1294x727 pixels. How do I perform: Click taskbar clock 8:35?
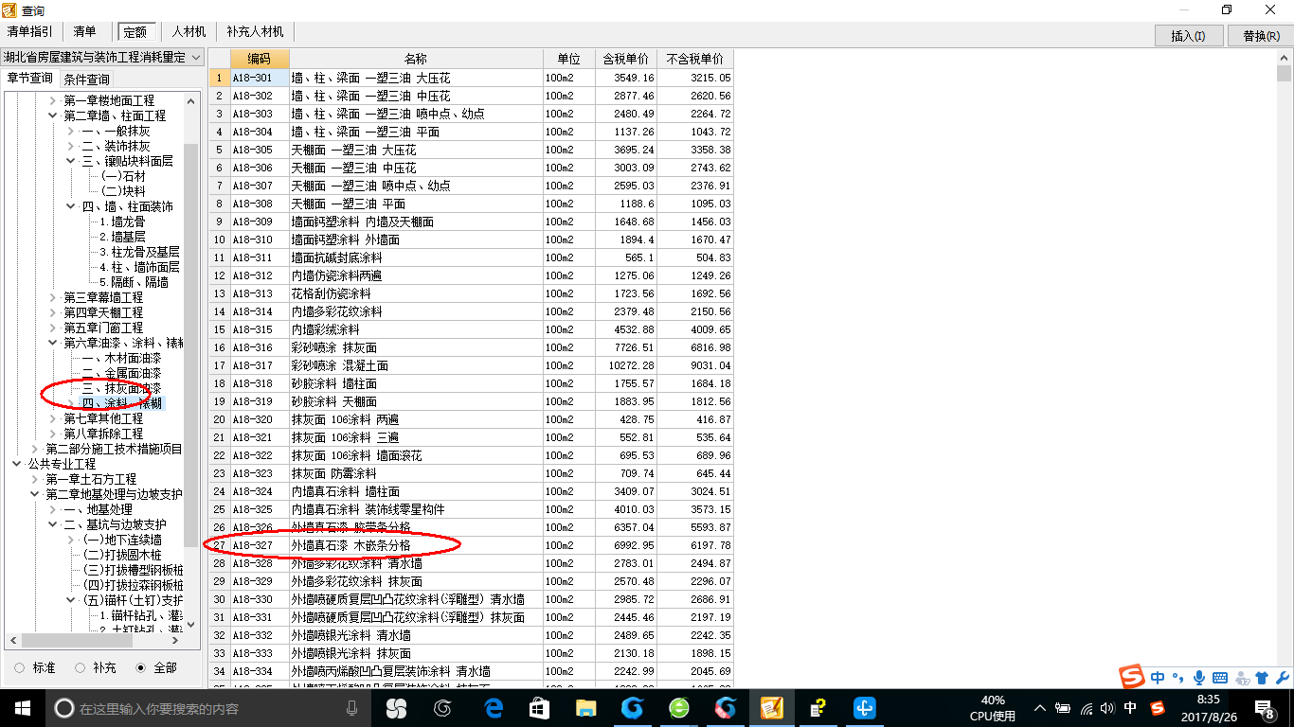coord(1209,699)
